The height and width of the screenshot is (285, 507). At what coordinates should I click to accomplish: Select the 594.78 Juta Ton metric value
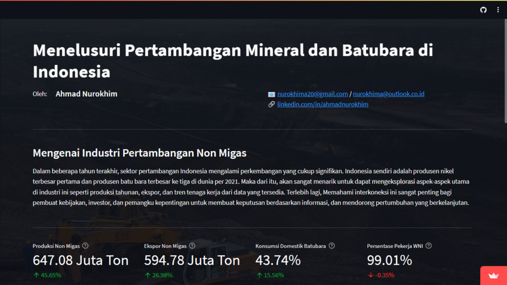tap(192, 260)
